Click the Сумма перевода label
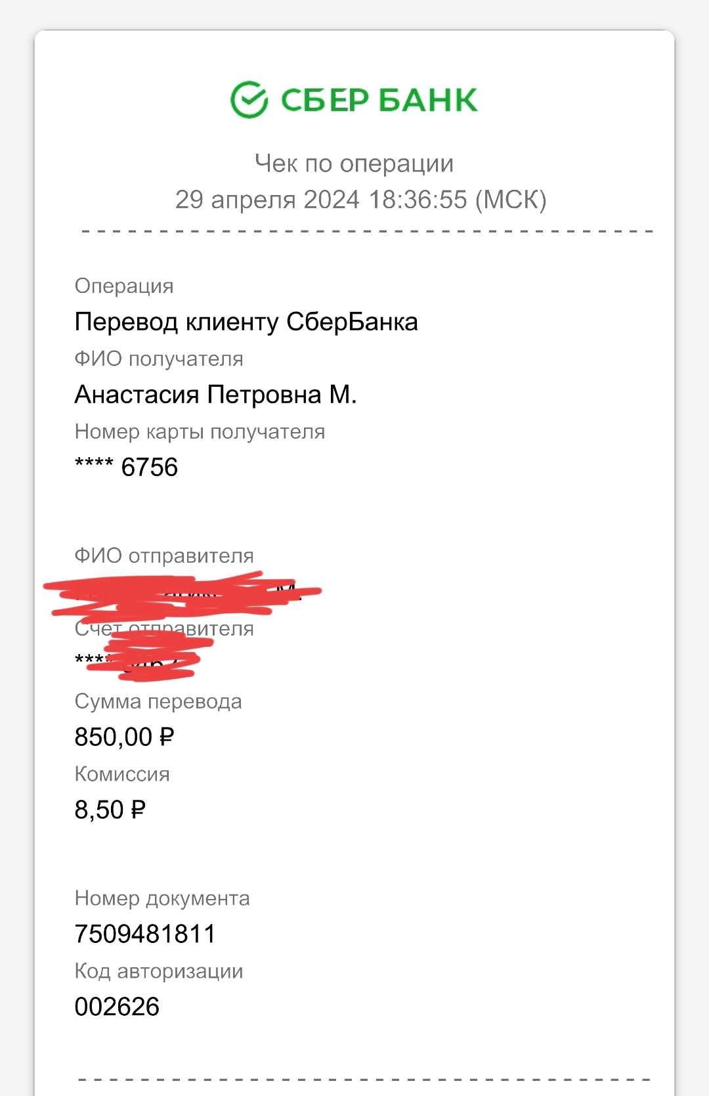Screen dimensions: 709x1096 (158, 701)
